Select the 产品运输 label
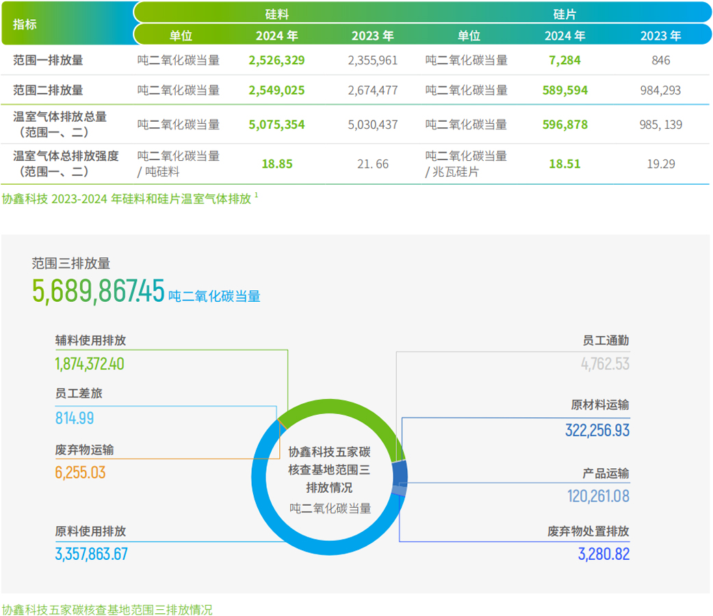This screenshot has height=616, width=713. coord(606,474)
